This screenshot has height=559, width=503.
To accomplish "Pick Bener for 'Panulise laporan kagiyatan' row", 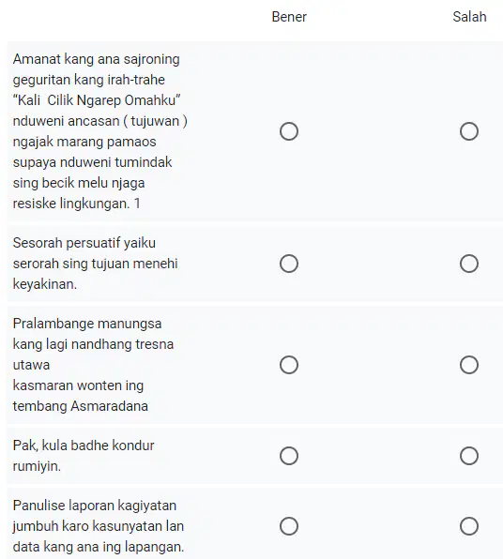I will pyautogui.click(x=289, y=526).
